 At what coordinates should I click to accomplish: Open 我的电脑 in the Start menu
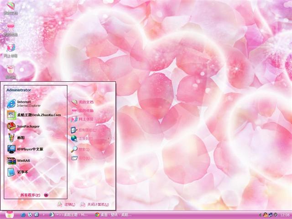[x=82, y=110]
